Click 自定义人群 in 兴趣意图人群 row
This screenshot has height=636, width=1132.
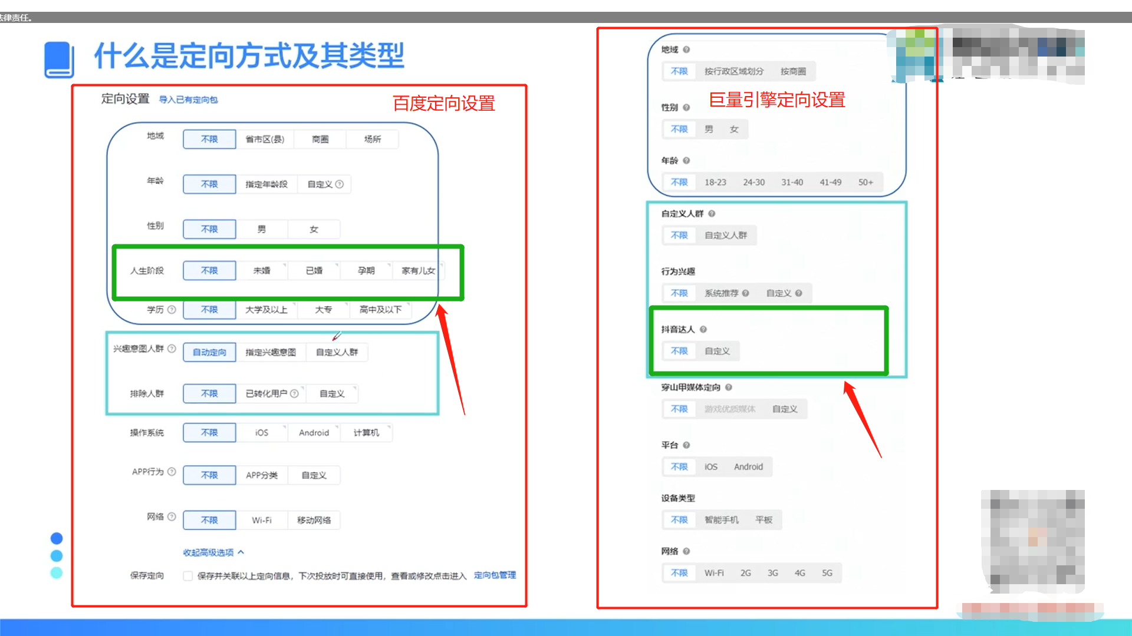click(337, 352)
